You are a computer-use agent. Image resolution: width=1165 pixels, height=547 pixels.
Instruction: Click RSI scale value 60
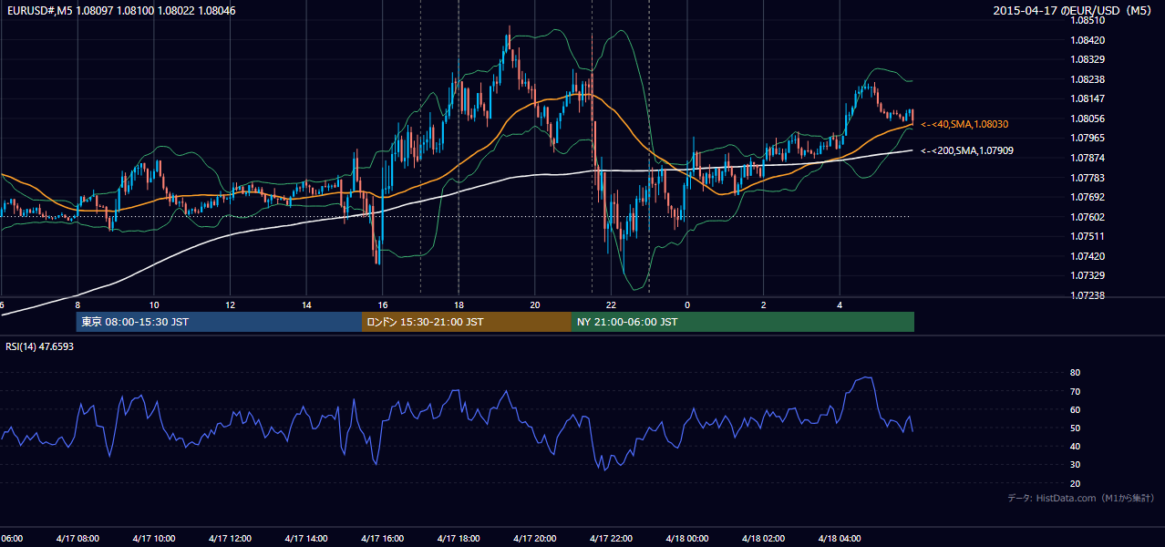[1076, 409]
